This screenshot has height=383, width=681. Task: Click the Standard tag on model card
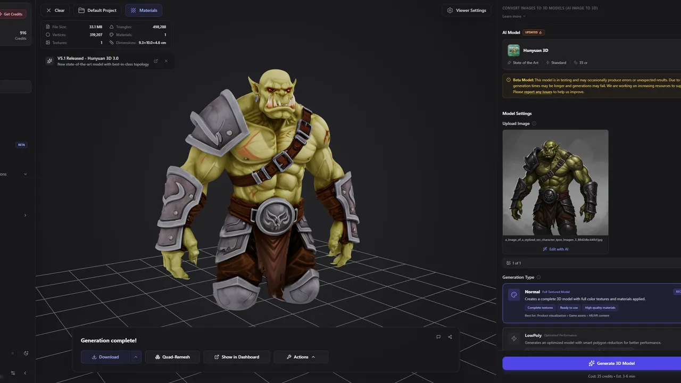click(556, 63)
